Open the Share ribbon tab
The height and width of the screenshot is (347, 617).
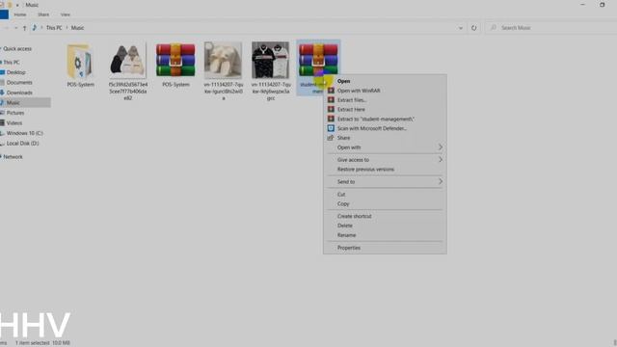43,14
